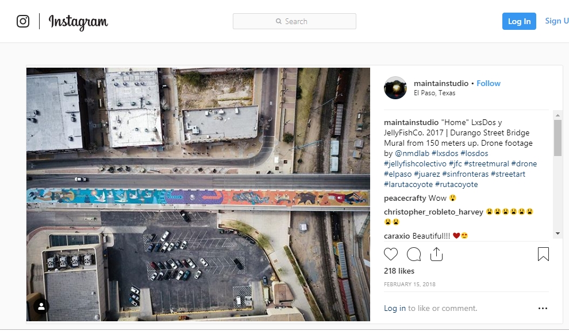Viewport: 569px width, 331px height.
Task: Open the #drone hashtag
Action: (524, 163)
